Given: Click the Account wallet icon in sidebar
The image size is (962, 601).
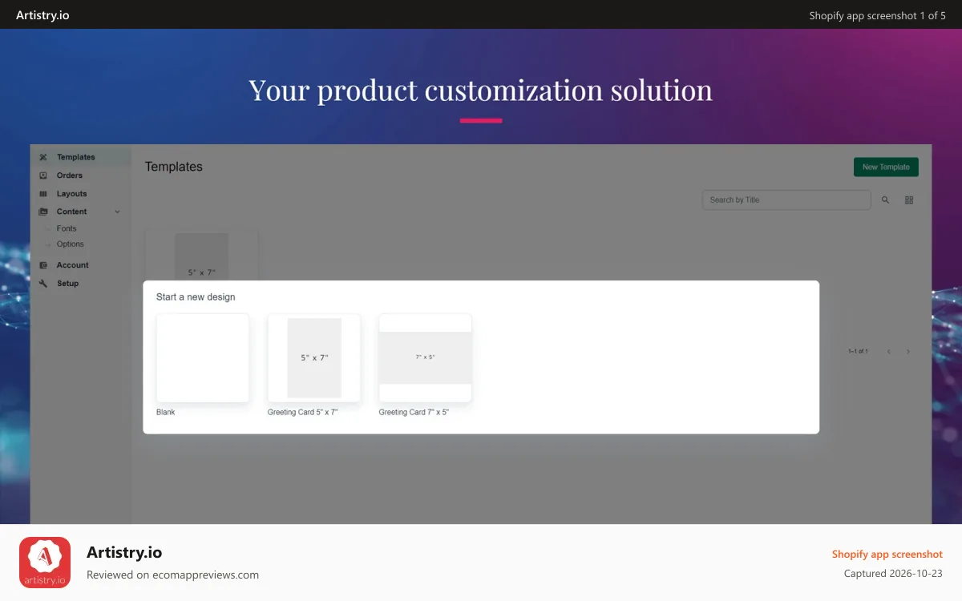Looking at the screenshot, I should click(x=43, y=265).
